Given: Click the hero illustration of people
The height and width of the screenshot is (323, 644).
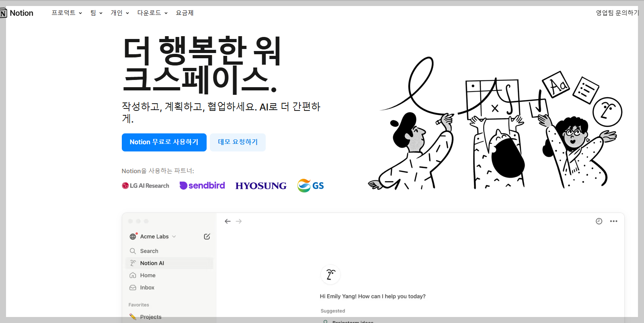Looking at the screenshot, I should (495, 123).
